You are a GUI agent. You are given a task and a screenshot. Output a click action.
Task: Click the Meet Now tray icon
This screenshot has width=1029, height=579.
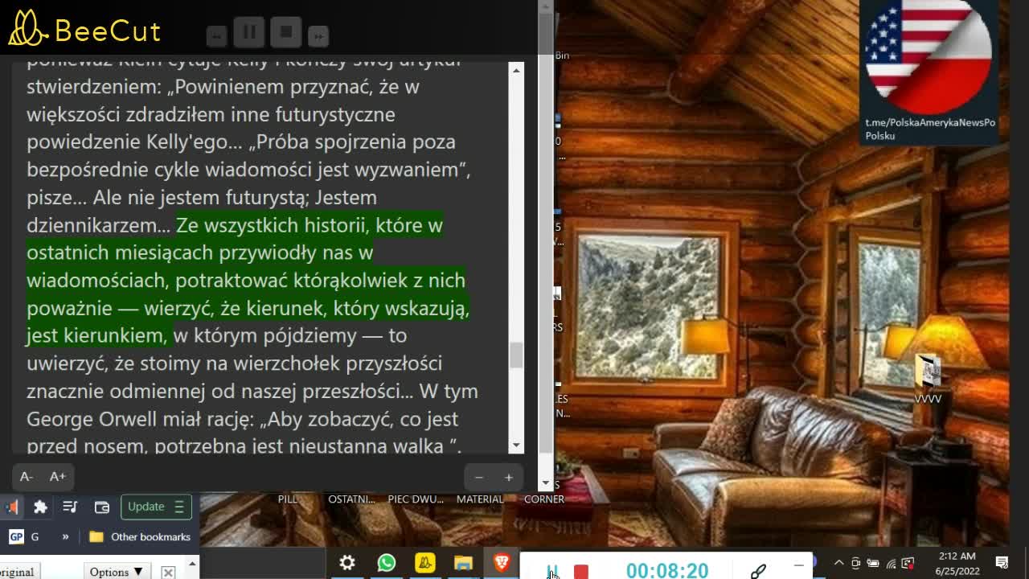coord(856,563)
